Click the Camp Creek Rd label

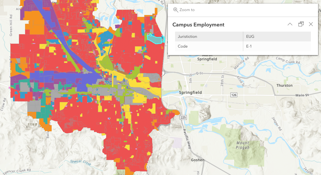pyautogui.click(x=288, y=60)
